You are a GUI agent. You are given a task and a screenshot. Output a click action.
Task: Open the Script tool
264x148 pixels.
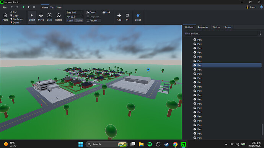pos(138,17)
